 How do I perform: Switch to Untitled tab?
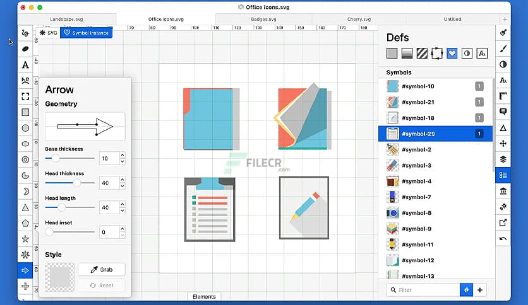click(453, 19)
